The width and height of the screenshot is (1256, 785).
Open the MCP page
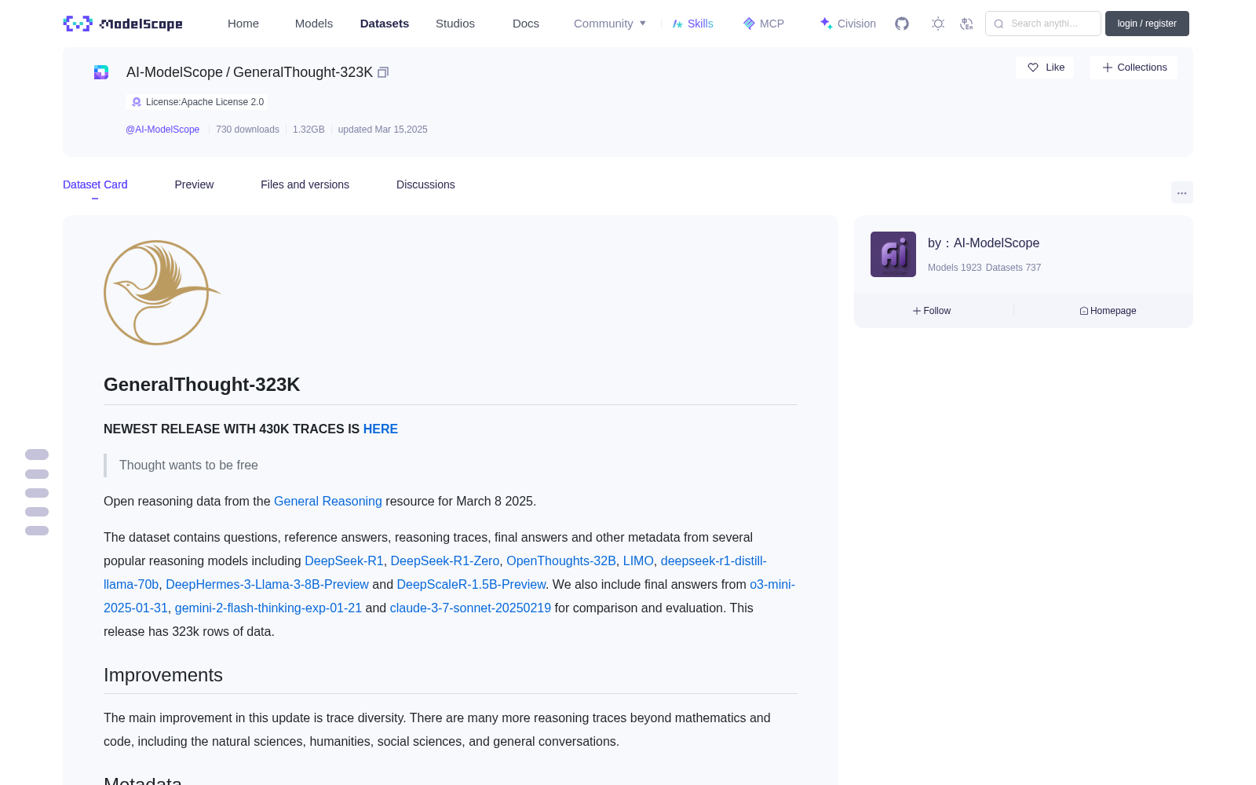(763, 24)
